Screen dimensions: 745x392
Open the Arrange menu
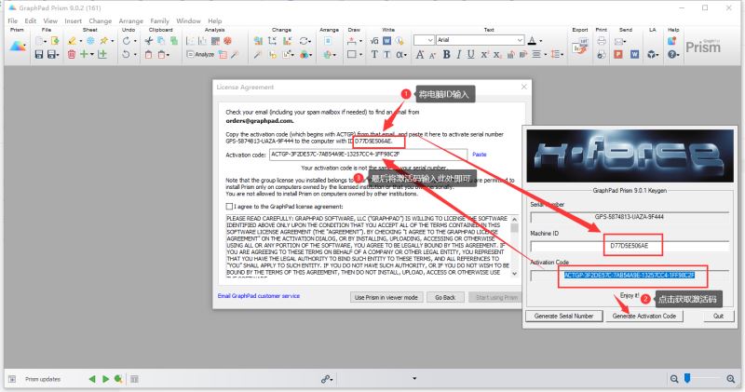130,20
